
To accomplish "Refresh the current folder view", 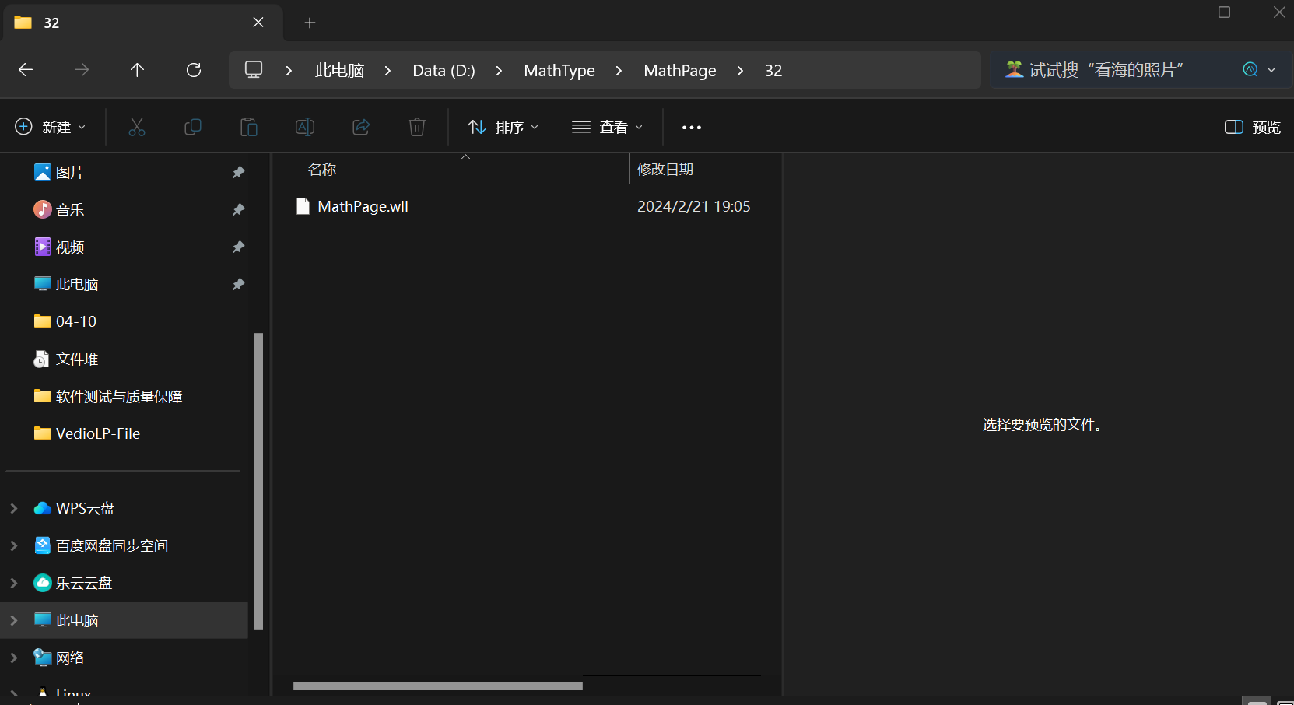I will coord(194,70).
